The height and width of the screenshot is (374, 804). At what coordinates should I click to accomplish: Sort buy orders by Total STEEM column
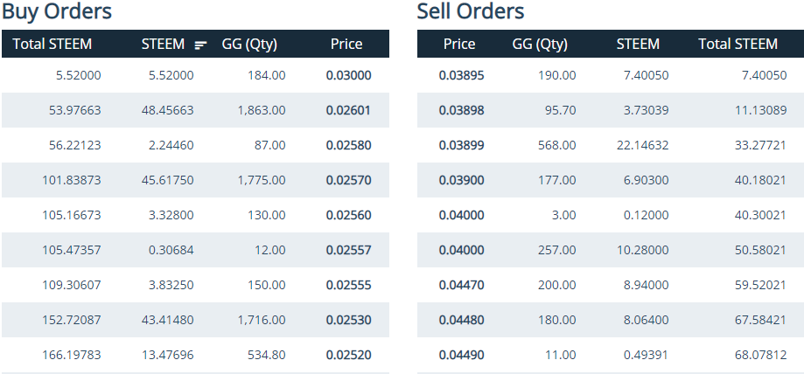(52, 45)
